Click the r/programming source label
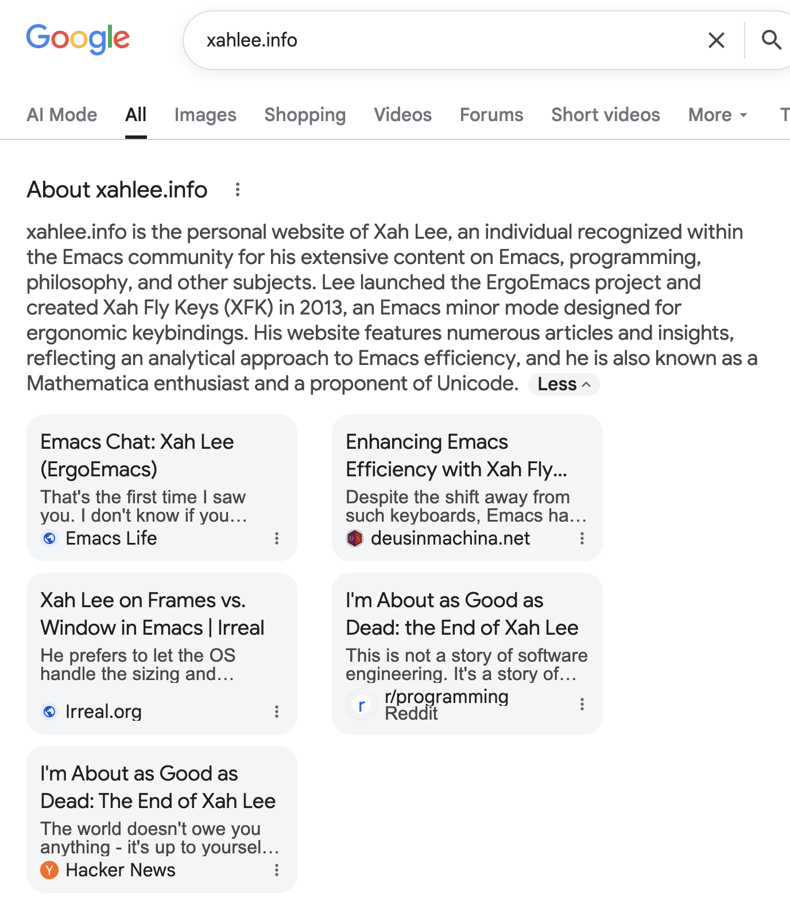Image resolution: width=790 pixels, height=901 pixels. pyautogui.click(x=447, y=697)
